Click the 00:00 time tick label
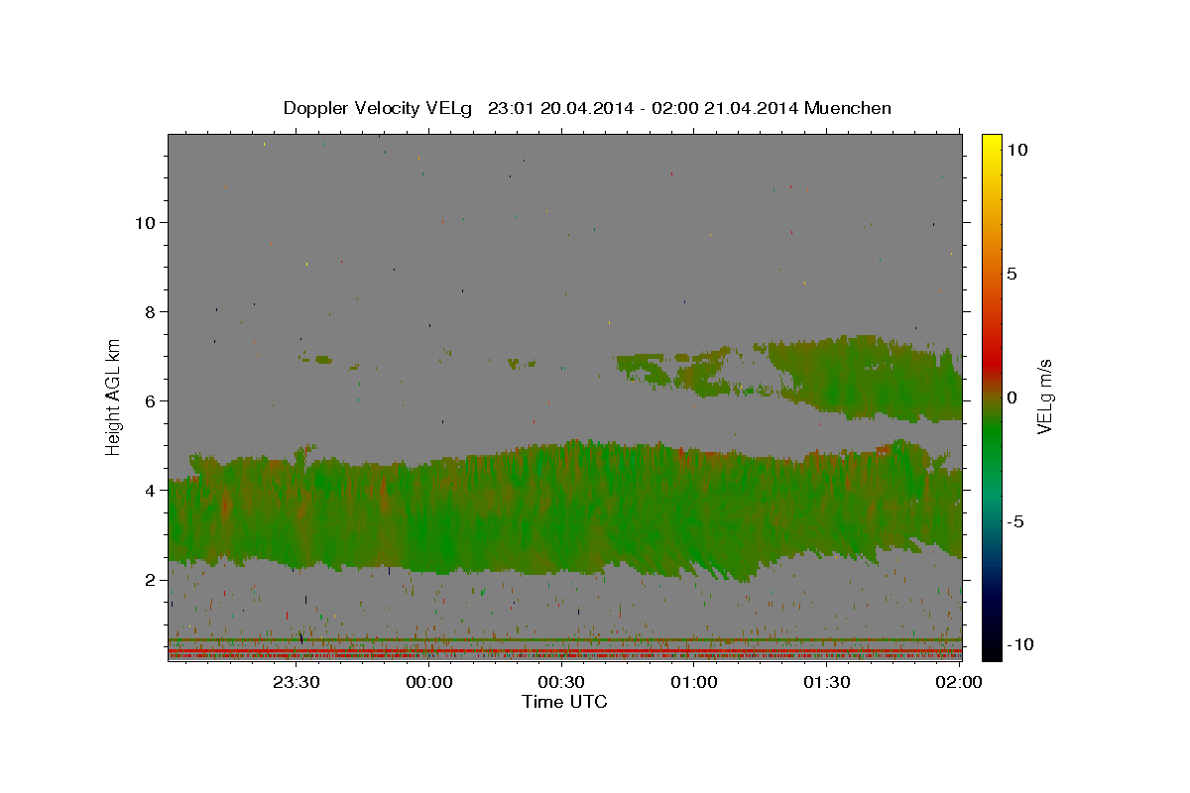Screen dimensions: 1190x793 [x=428, y=682]
